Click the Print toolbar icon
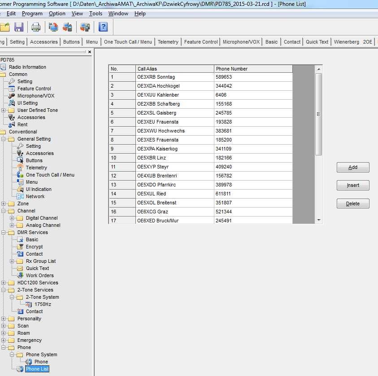Screen dimensions: 378x376 pyautogui.click(x=36, y=27)
